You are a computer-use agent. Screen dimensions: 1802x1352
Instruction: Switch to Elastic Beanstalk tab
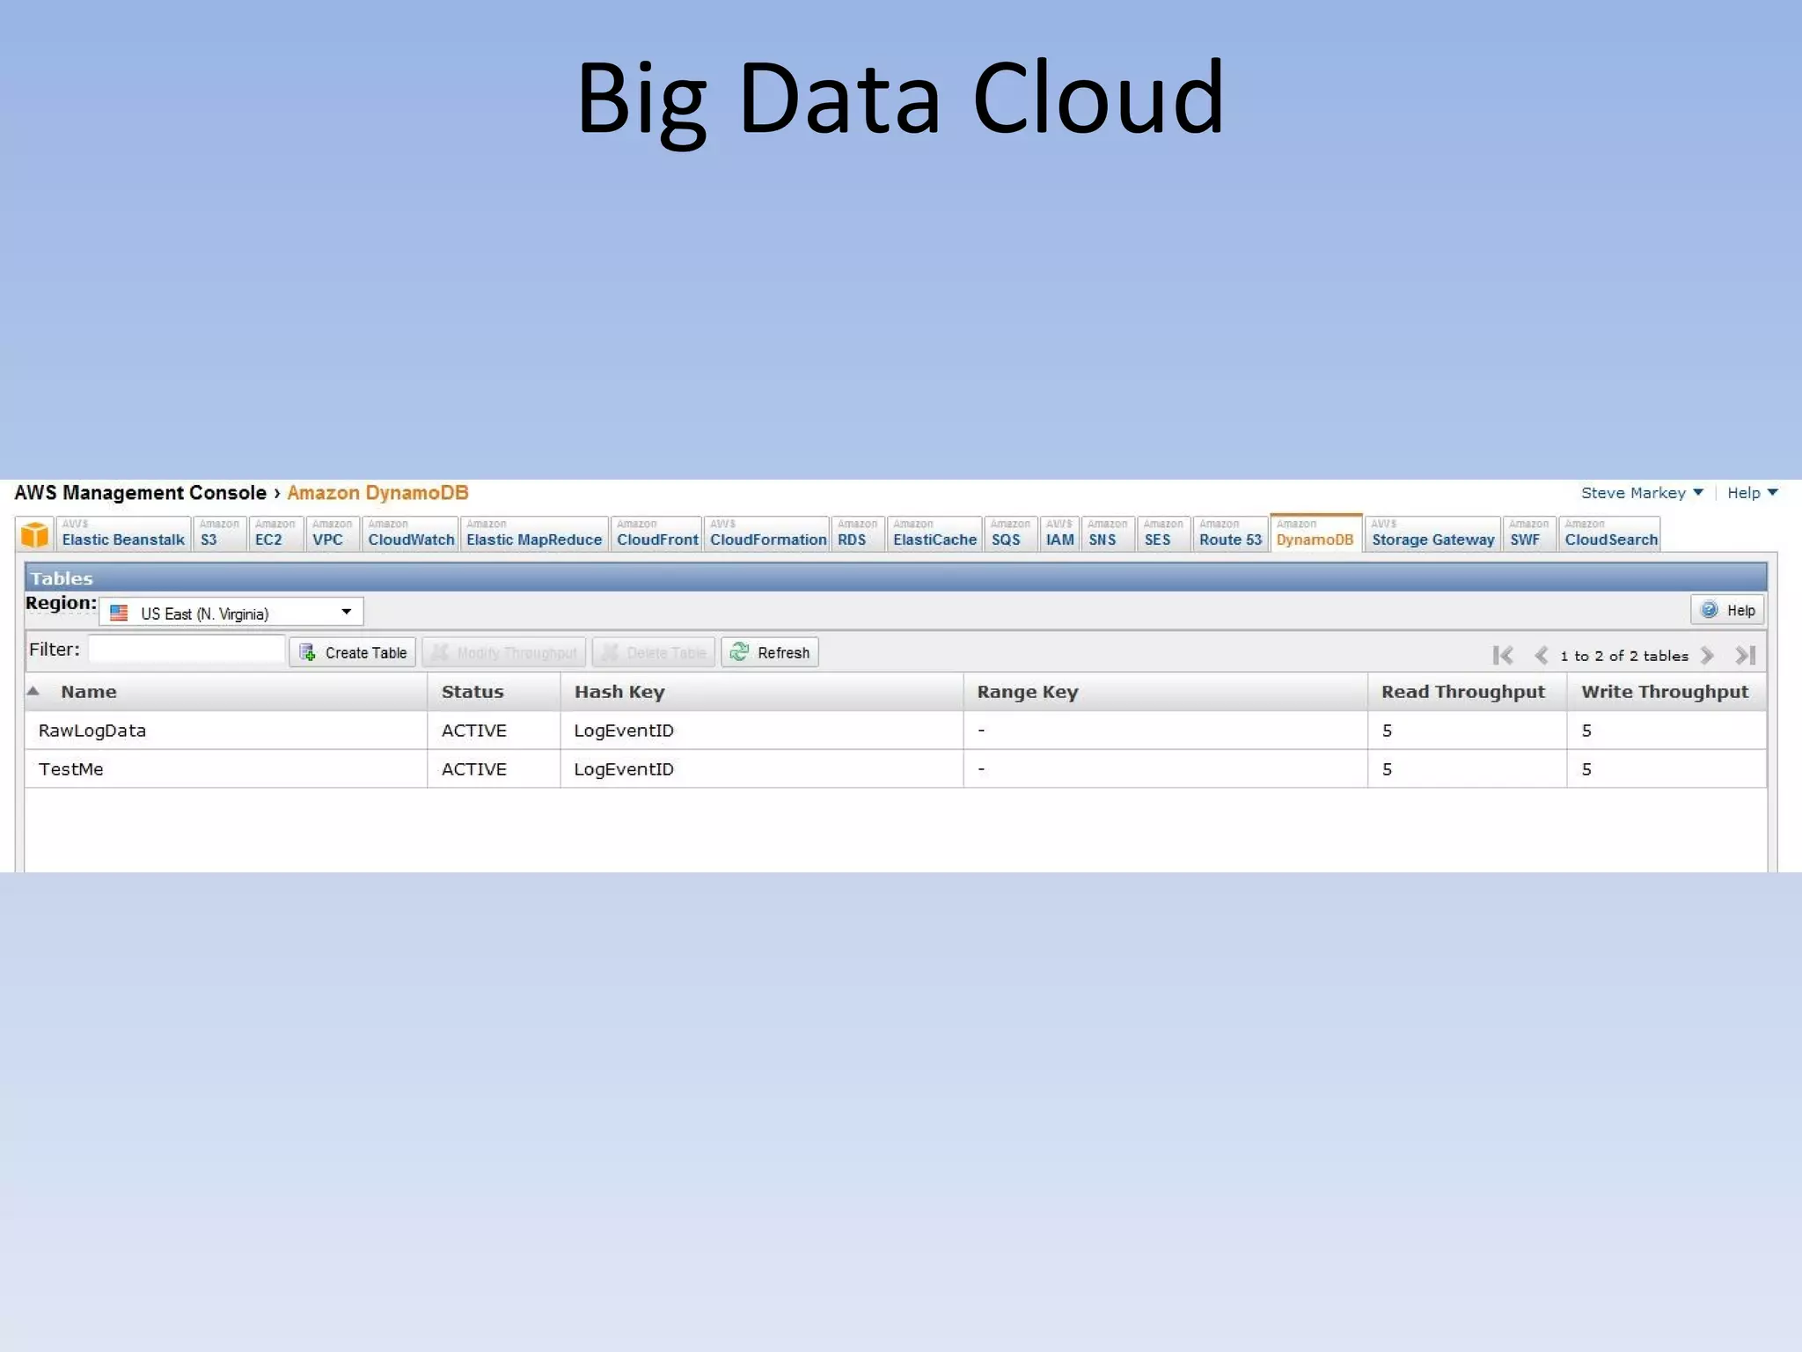[x=123, y=533]
